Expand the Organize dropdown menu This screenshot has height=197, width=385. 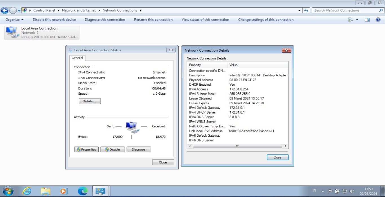14,20
